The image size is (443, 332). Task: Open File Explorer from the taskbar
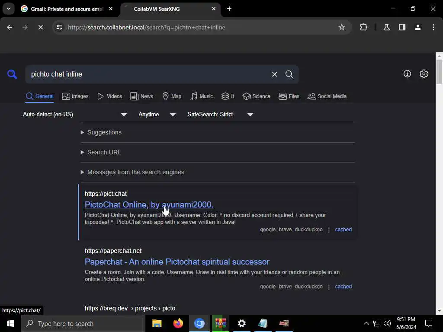(157, 323)
